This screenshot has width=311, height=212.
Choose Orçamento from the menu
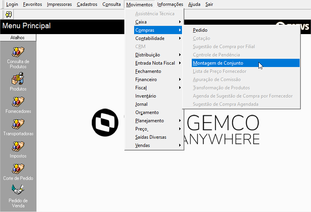click(x=158, y=112)
